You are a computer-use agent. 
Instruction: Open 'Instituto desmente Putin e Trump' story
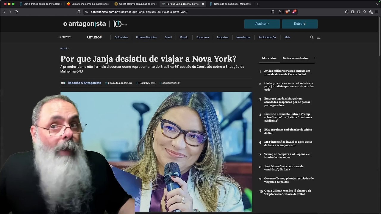coord(288,117)
